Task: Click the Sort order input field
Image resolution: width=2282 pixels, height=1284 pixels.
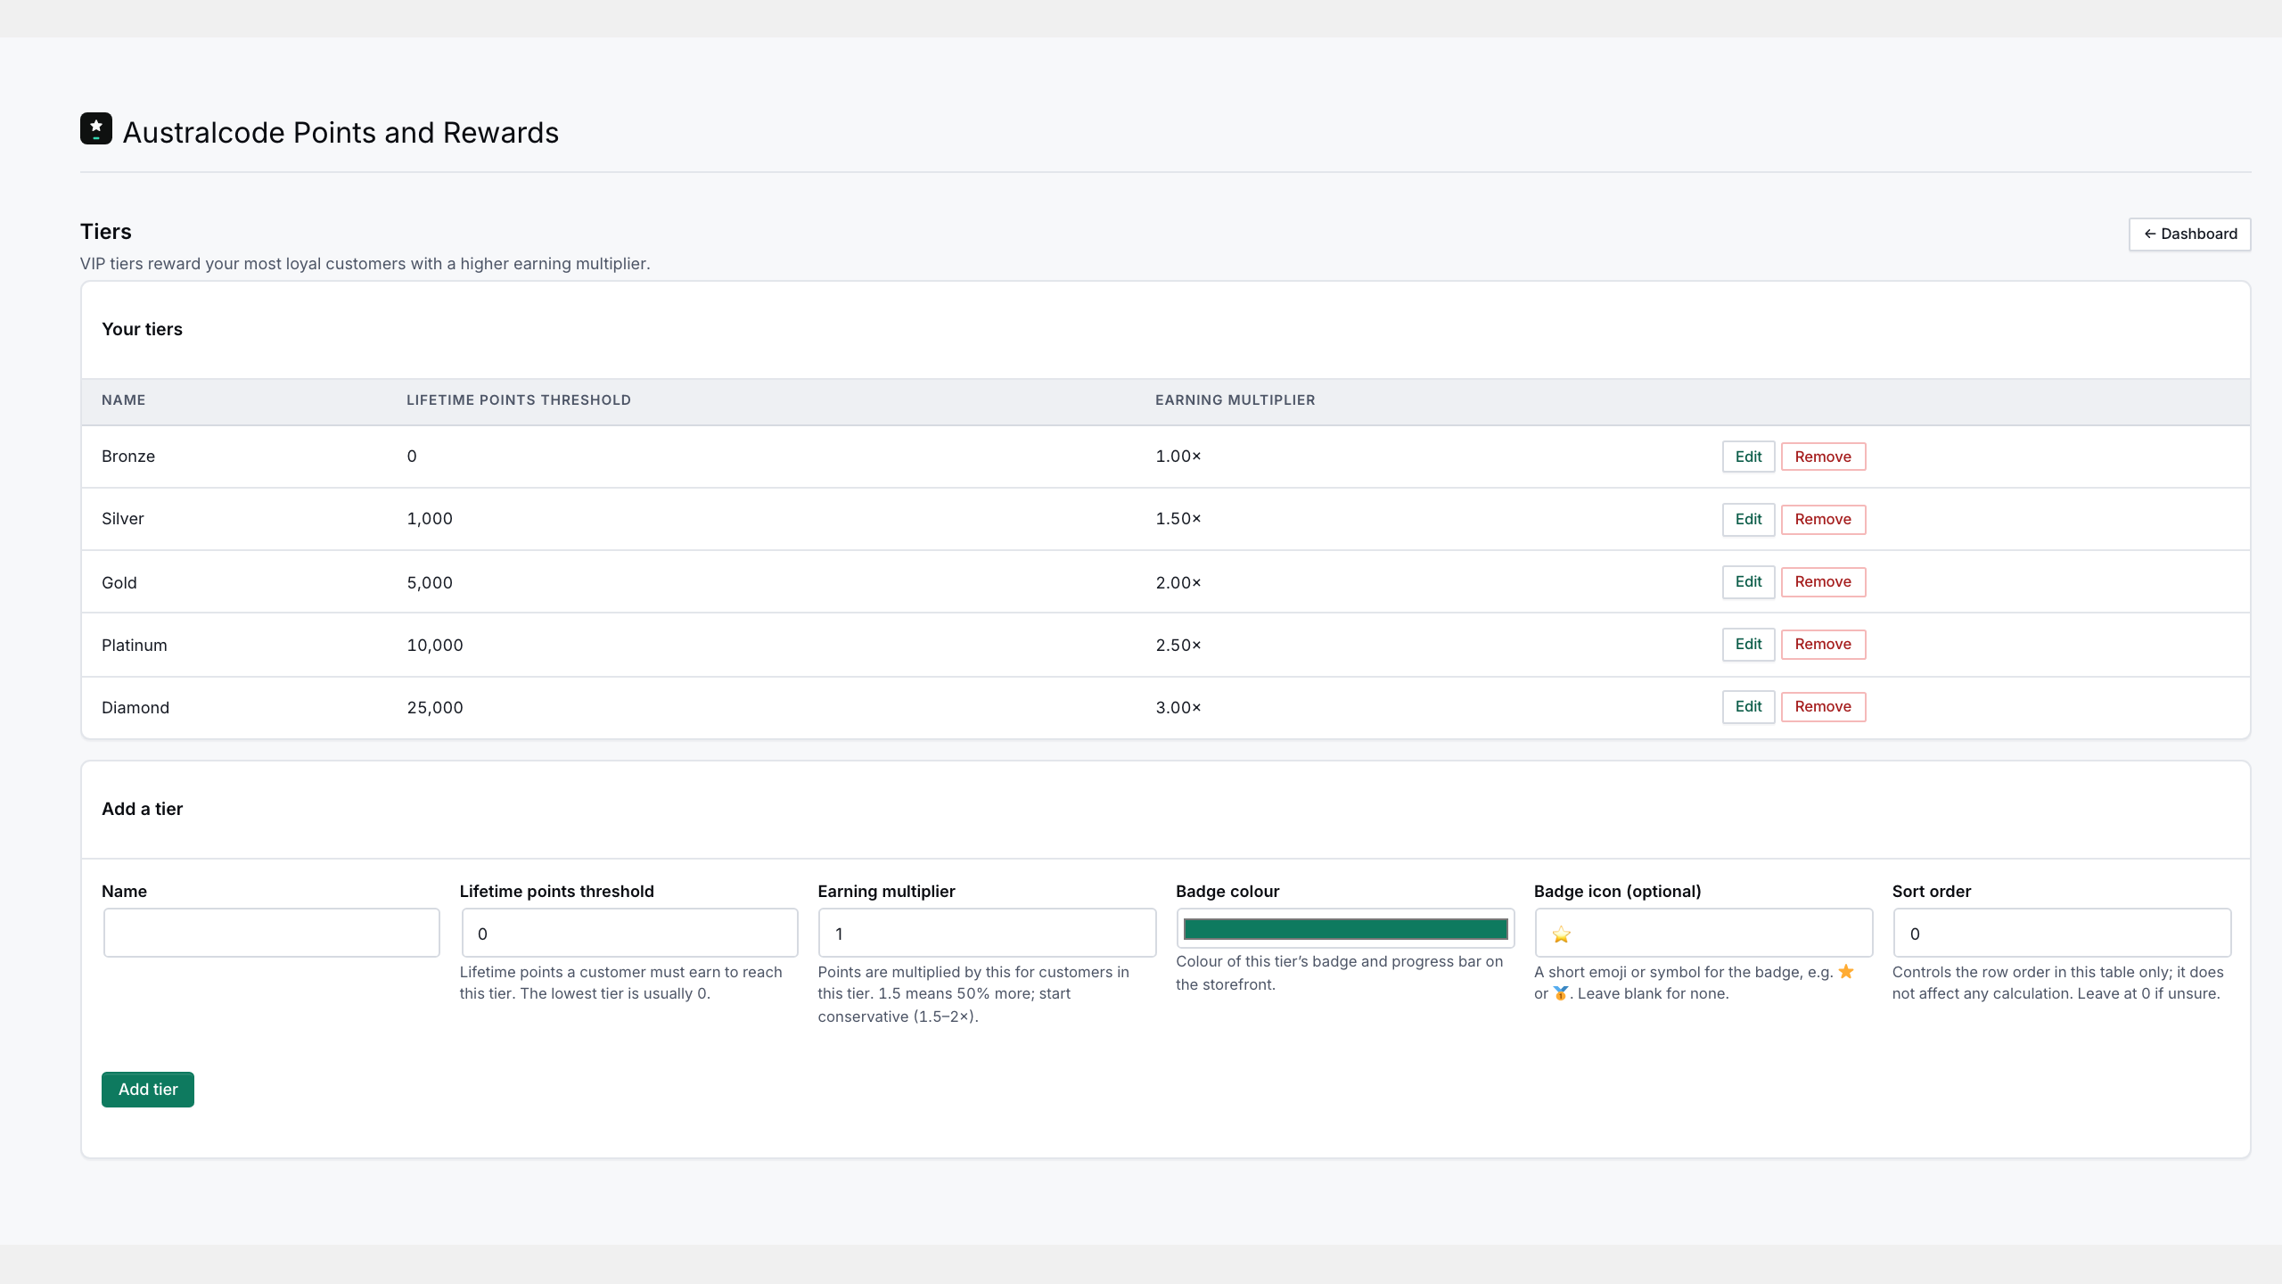Action: pos(2062,933)
